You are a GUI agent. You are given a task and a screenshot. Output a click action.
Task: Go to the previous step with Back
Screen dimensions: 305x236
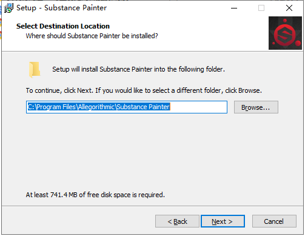point(177,221)
